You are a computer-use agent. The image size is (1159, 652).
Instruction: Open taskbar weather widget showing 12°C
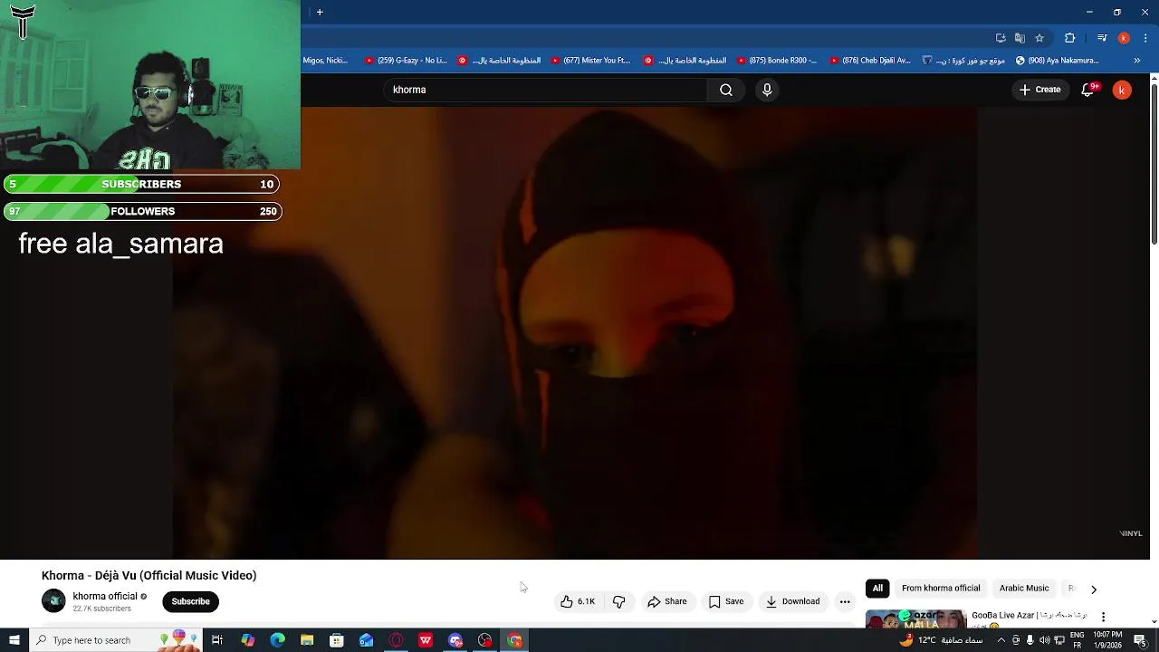tap(941, 640)
